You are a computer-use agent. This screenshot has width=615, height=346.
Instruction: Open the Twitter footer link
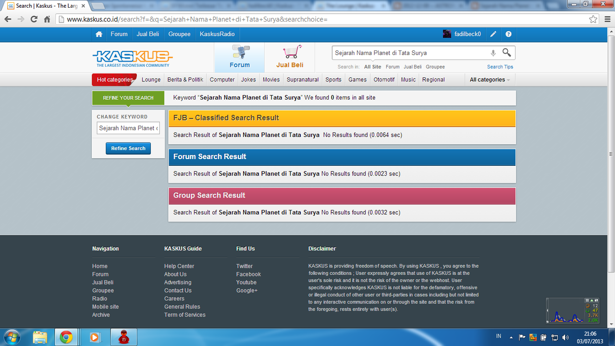(245, 266)
